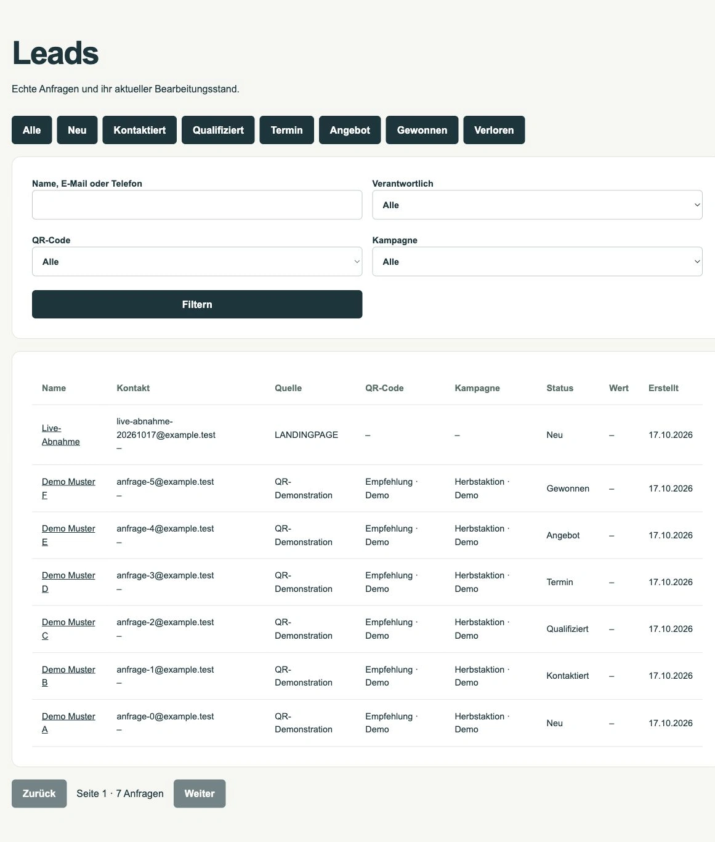Click QR-Demonstration in Demo Muster C row
Screen dimensions: 715x842
coord(304,629)
